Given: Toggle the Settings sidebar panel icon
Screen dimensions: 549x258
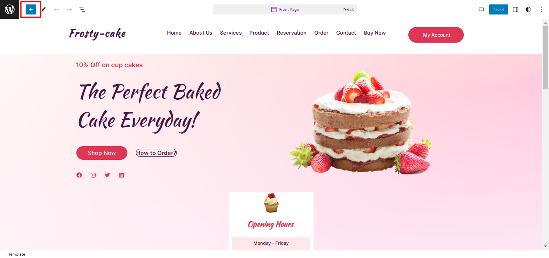Looking at the screenshot, I should 516,10.
